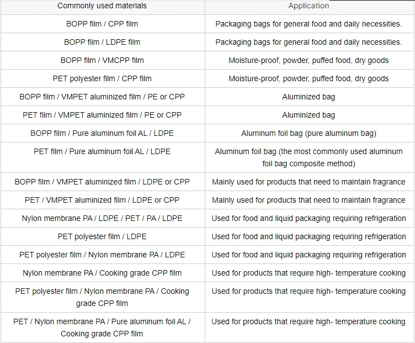Click "PET polyester film / CPP film" cell
Screen dimensions: 415x343
pos(102,78)
